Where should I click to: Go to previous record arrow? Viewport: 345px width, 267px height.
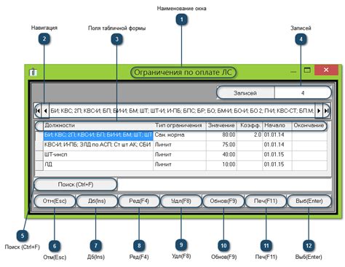point(45,111)
